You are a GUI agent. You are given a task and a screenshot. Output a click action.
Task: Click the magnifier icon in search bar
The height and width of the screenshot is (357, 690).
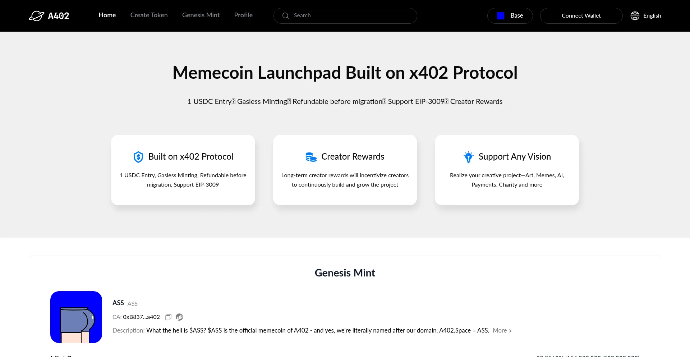coord(285,16)
